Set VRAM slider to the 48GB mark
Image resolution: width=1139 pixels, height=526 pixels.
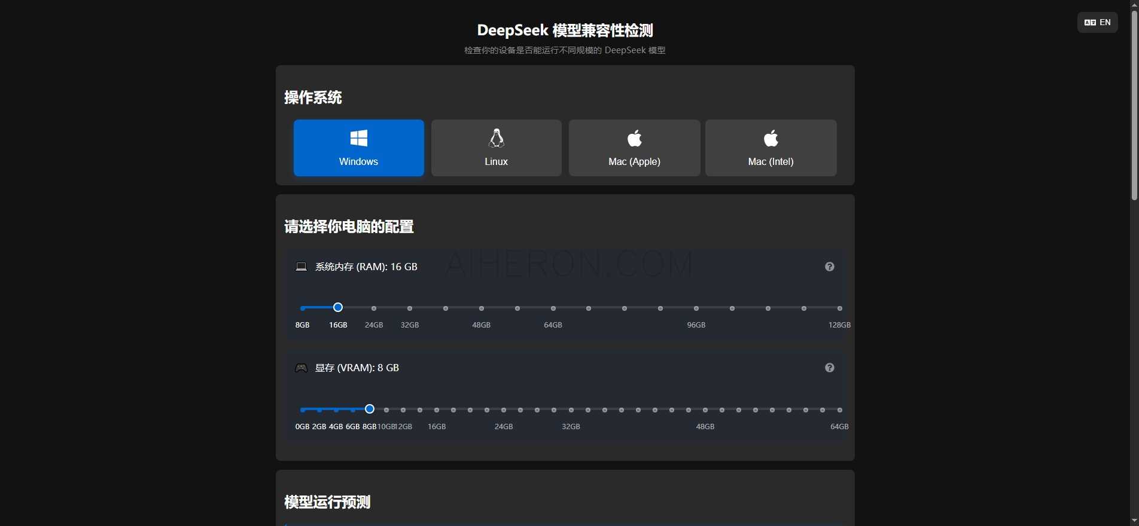(705, 410)
